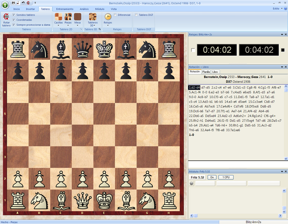Click the save icon in quick access toolbar
This screenshot has width=288, height=224.
click(13, 3)
